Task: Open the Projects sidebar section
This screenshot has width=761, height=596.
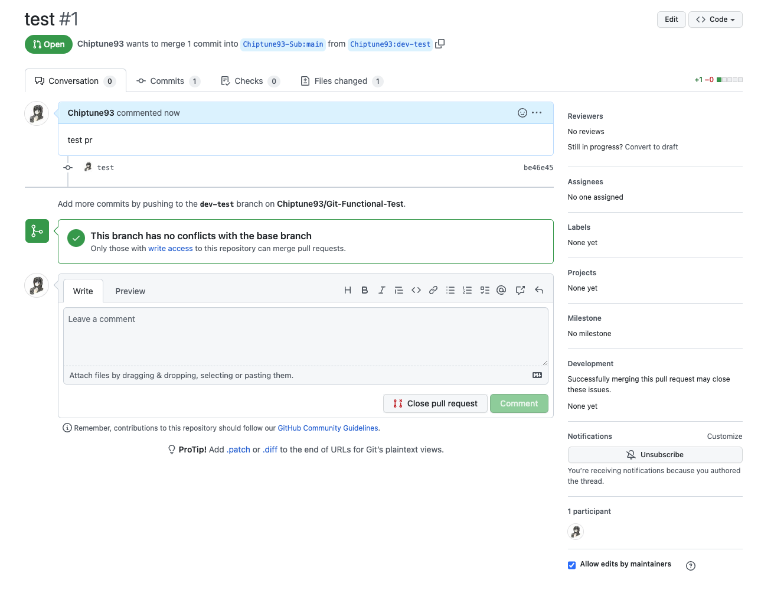Action: [582, 273]
